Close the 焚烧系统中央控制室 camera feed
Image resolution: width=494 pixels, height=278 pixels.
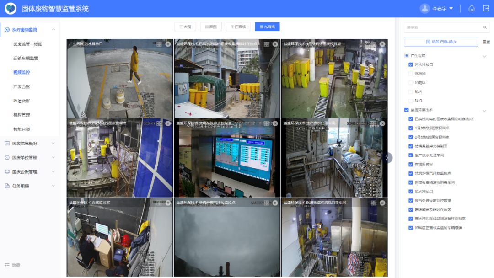point(275,124)
